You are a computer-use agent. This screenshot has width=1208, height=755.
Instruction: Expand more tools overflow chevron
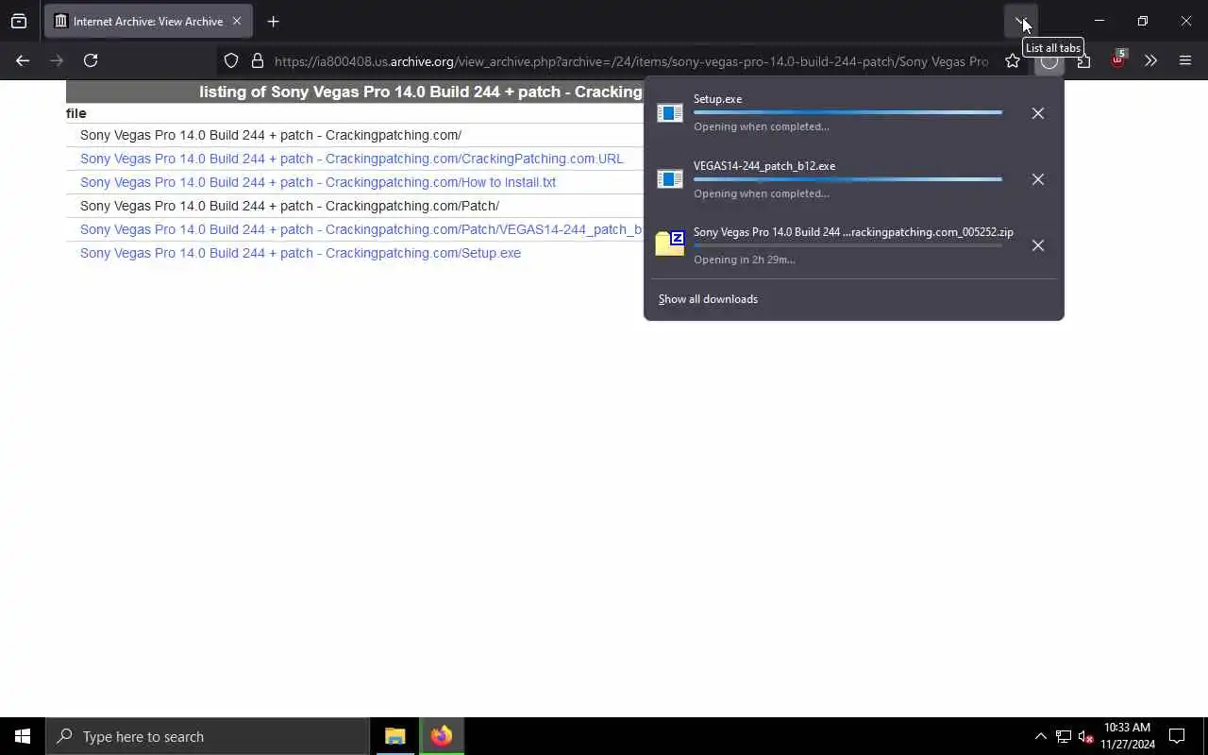click(1150, 60)
